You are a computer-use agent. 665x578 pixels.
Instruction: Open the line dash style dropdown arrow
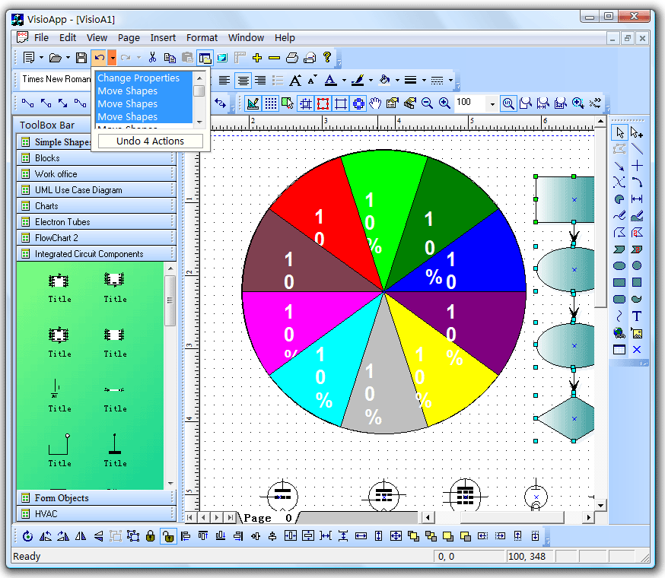450,80
